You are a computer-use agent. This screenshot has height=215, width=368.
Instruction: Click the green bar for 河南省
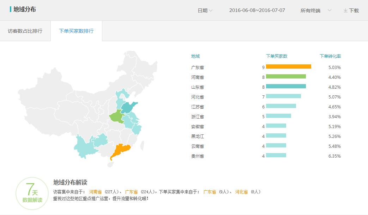pyautogui.click(x=286, y=76)
